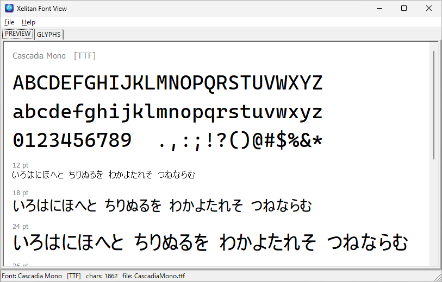The height and width of the screenshot is (282, 442).
Task: Minimize the Xelitan Font View window
Action: [x=379, y=9]
